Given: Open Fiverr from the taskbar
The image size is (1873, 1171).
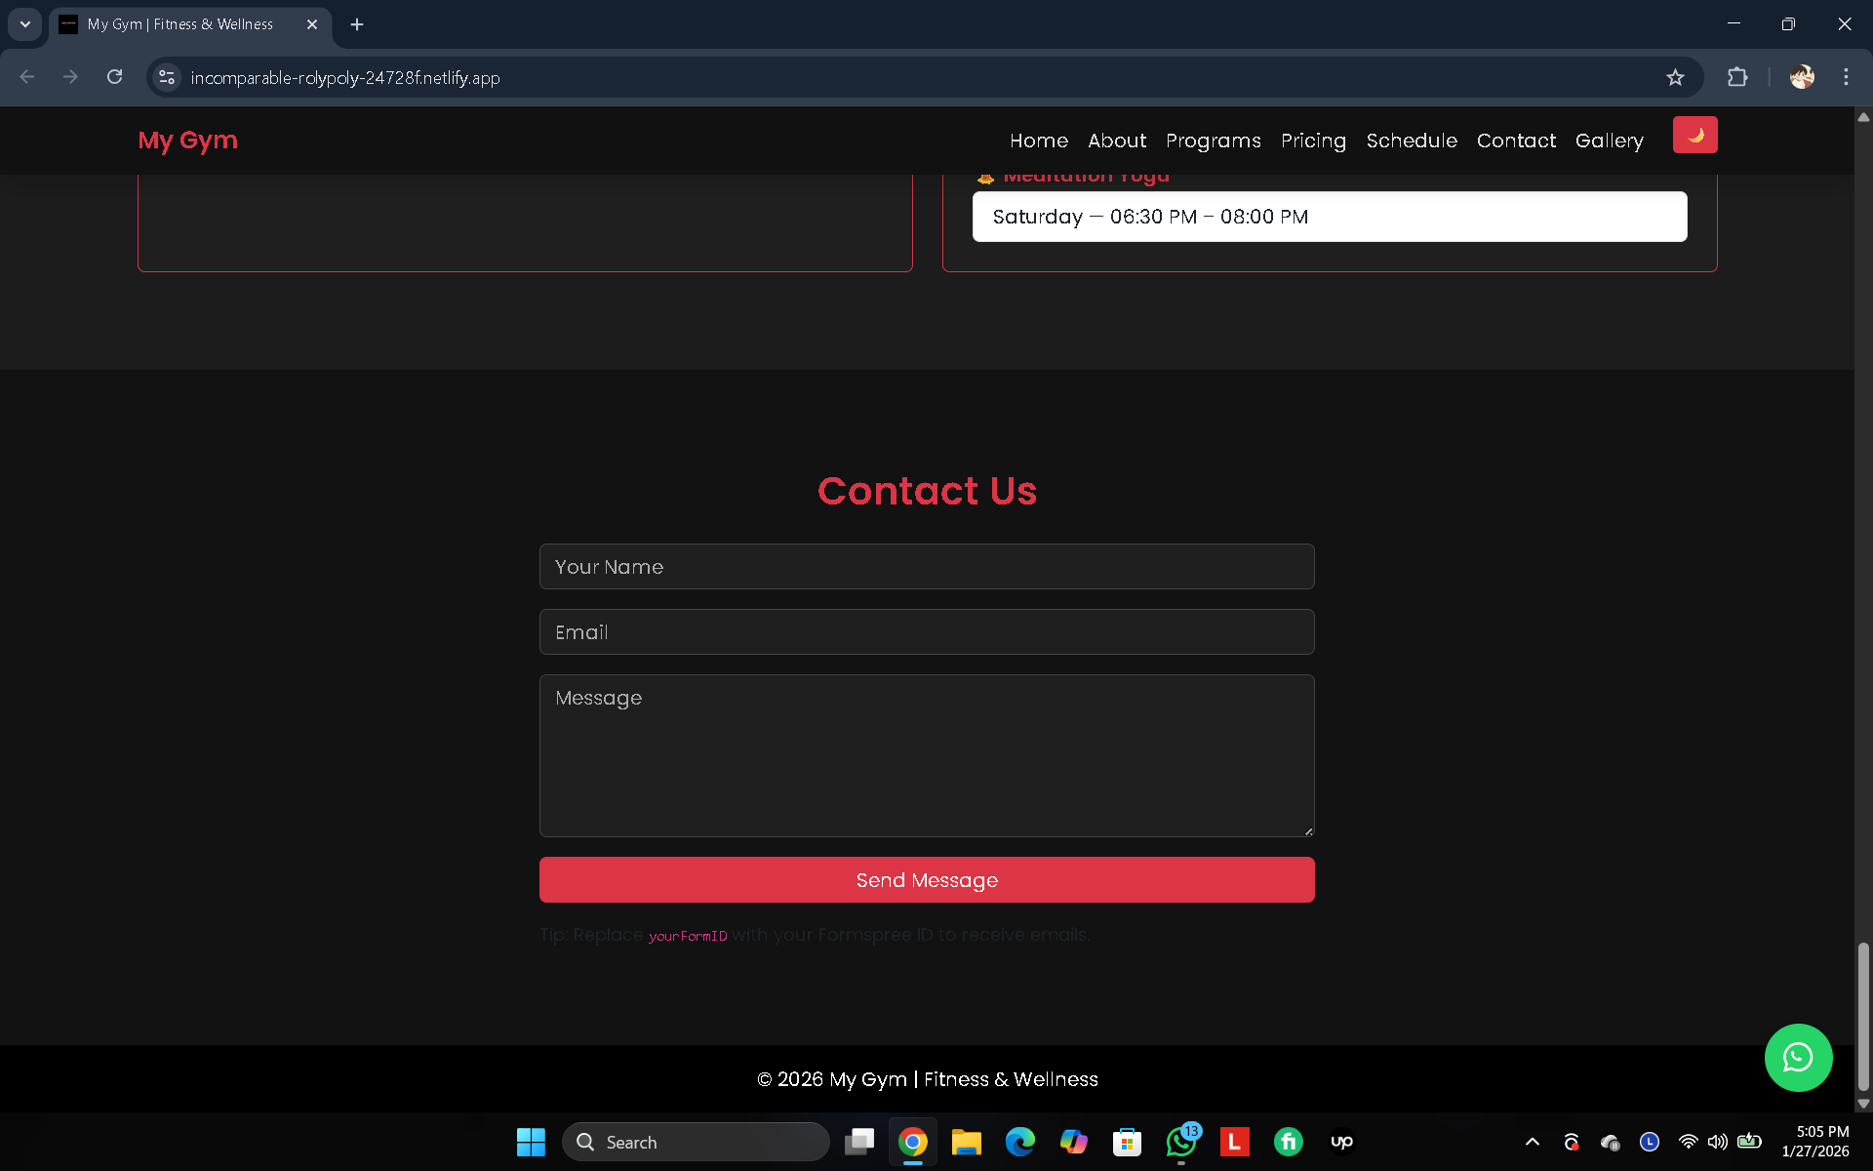Looking at the screenshot, I should (x=1288, y=1142).
